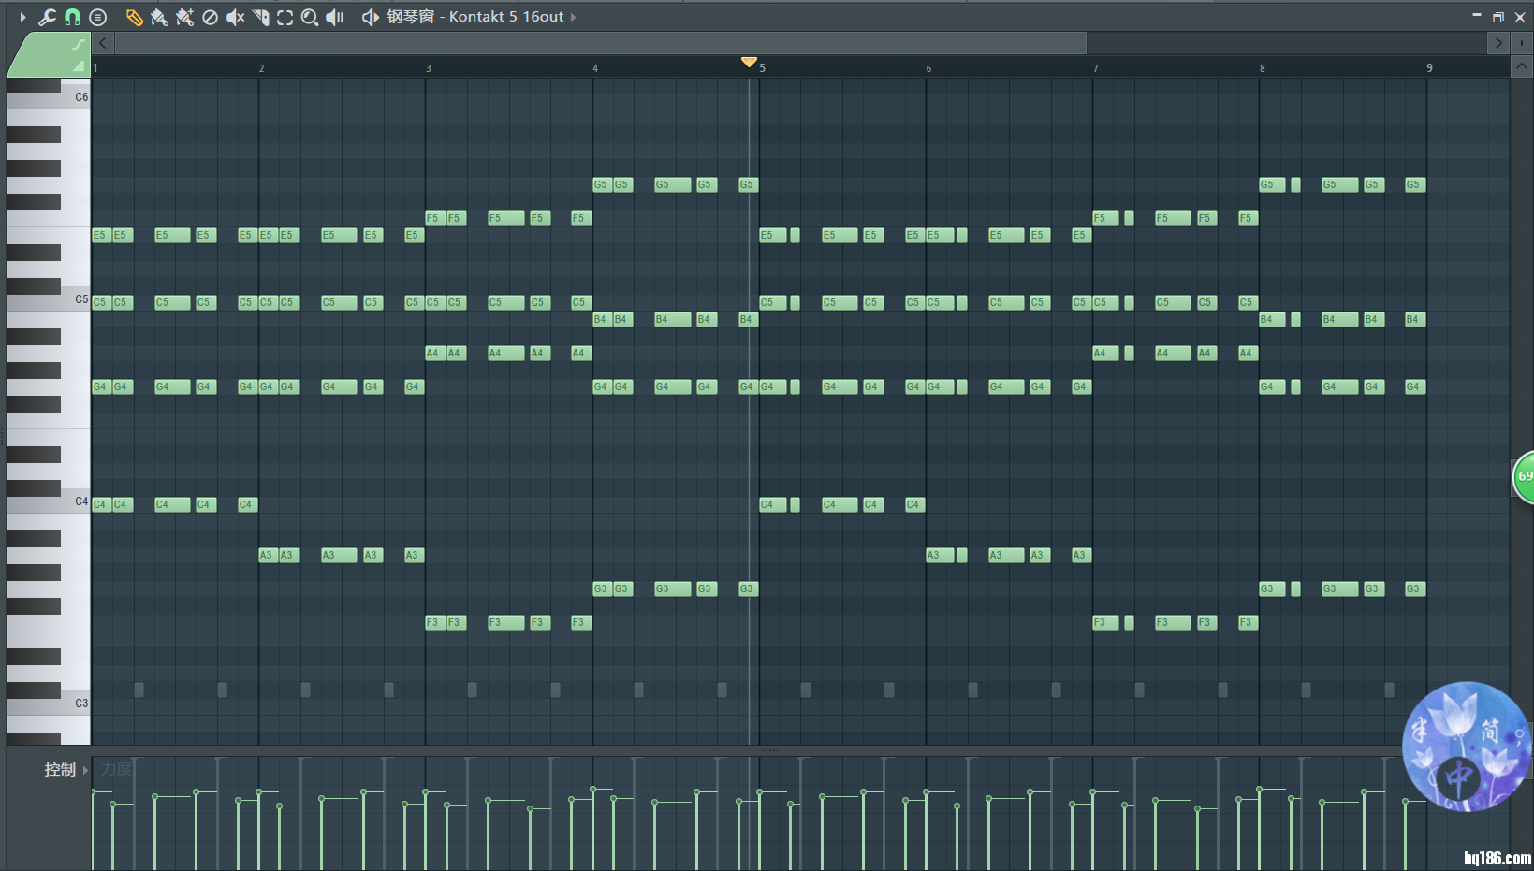Select the Select marquee tool
1534x871 pixels.
tap(285, 17)
